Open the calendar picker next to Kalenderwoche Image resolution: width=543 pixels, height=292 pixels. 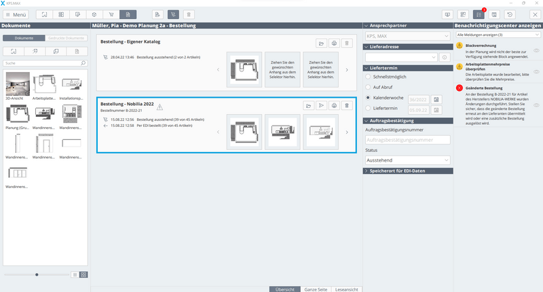coord(436,99)
